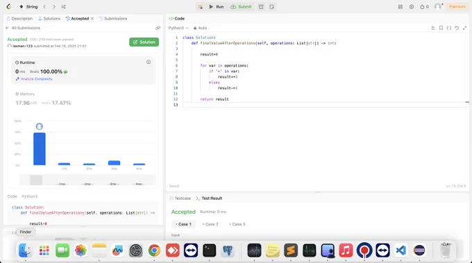Open the Python3 language dropdown
Viewport: 472px width, 263px height.
(x=178, y=28)
